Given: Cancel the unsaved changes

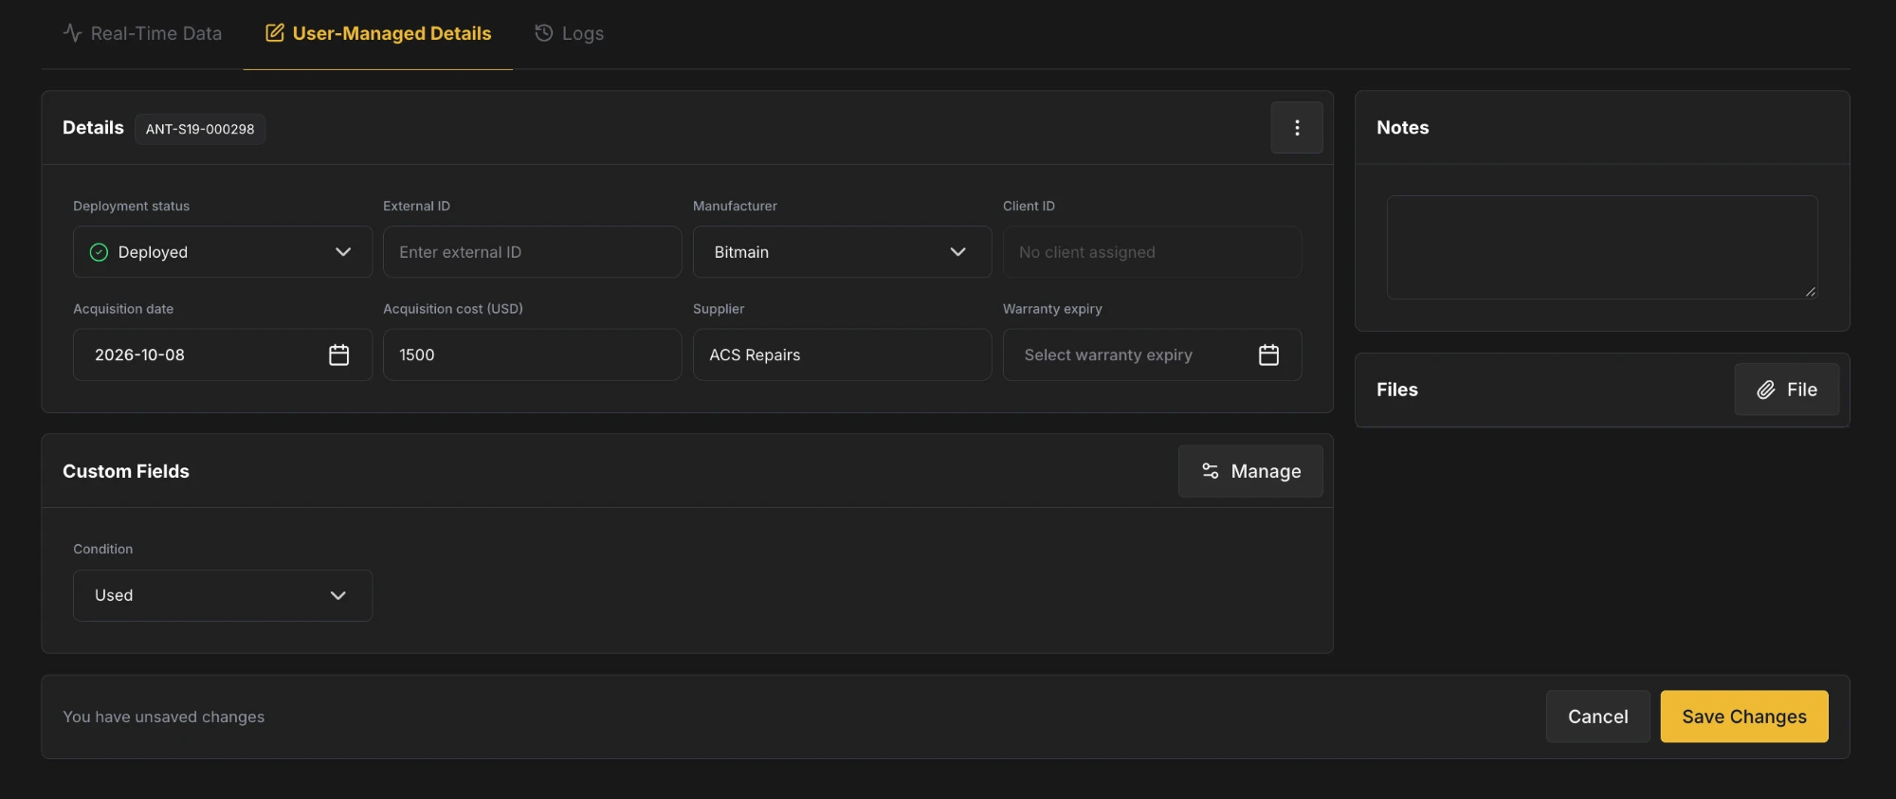Looking at the screenshot, I should point(1598,717).
